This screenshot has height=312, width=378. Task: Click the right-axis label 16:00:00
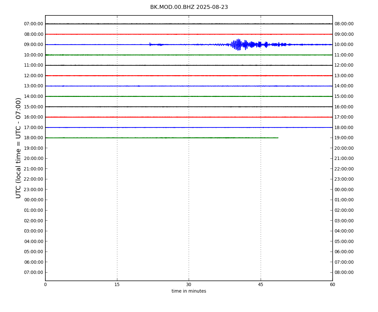click(344, 107)
